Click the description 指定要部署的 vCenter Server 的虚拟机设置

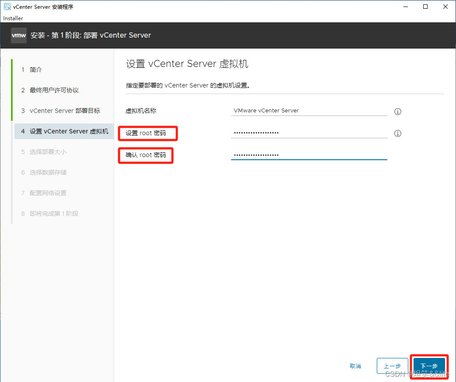point(188,85)
